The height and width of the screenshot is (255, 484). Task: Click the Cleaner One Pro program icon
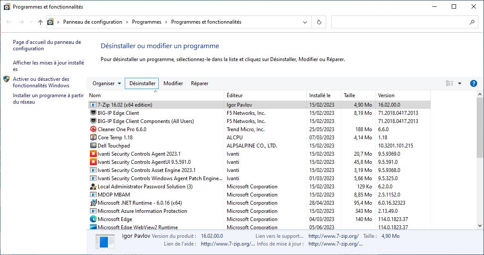point(93,129)
